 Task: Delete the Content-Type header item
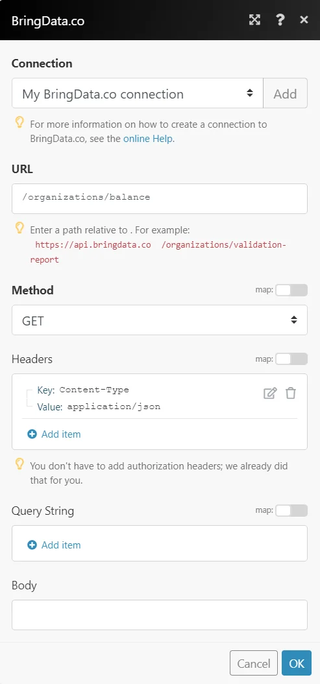(x=291, y=394)
